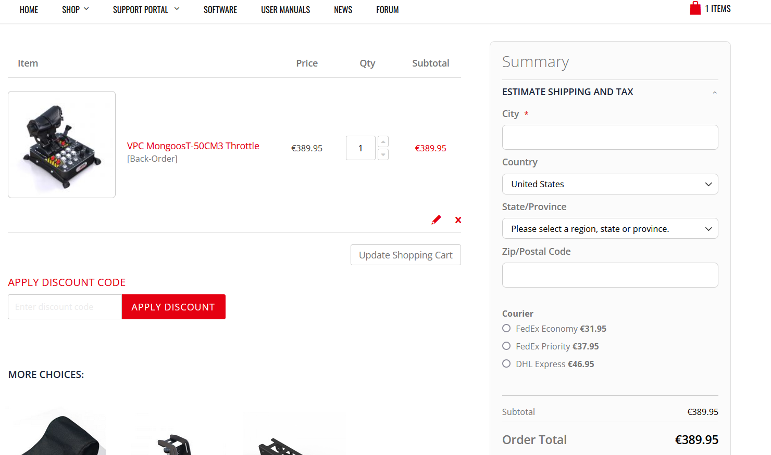Click the red shopping bag cart icon
Image resolution: width=771 pixels, height=455 pixels.
[695, 8]
